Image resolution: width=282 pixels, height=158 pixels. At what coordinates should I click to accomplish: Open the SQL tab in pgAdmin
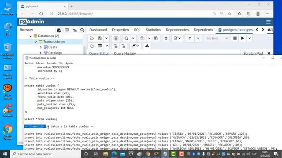pos(137,30)
